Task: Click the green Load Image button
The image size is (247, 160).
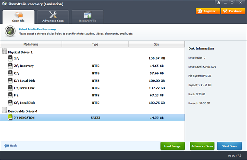Action: (x=172, y=146)
